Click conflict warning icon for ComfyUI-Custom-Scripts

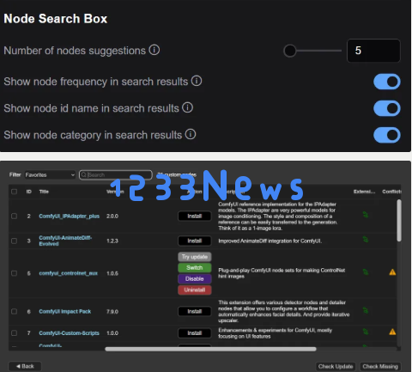392,332
